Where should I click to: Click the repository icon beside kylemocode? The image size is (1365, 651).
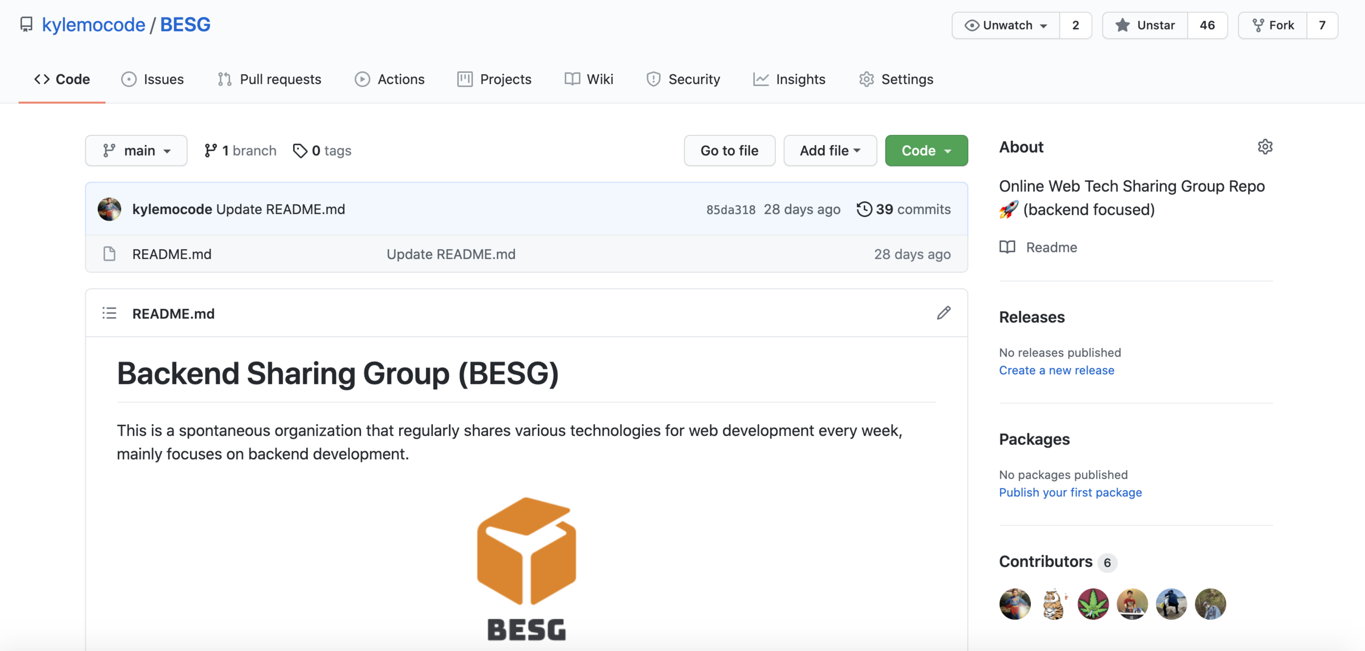point(26,25)
